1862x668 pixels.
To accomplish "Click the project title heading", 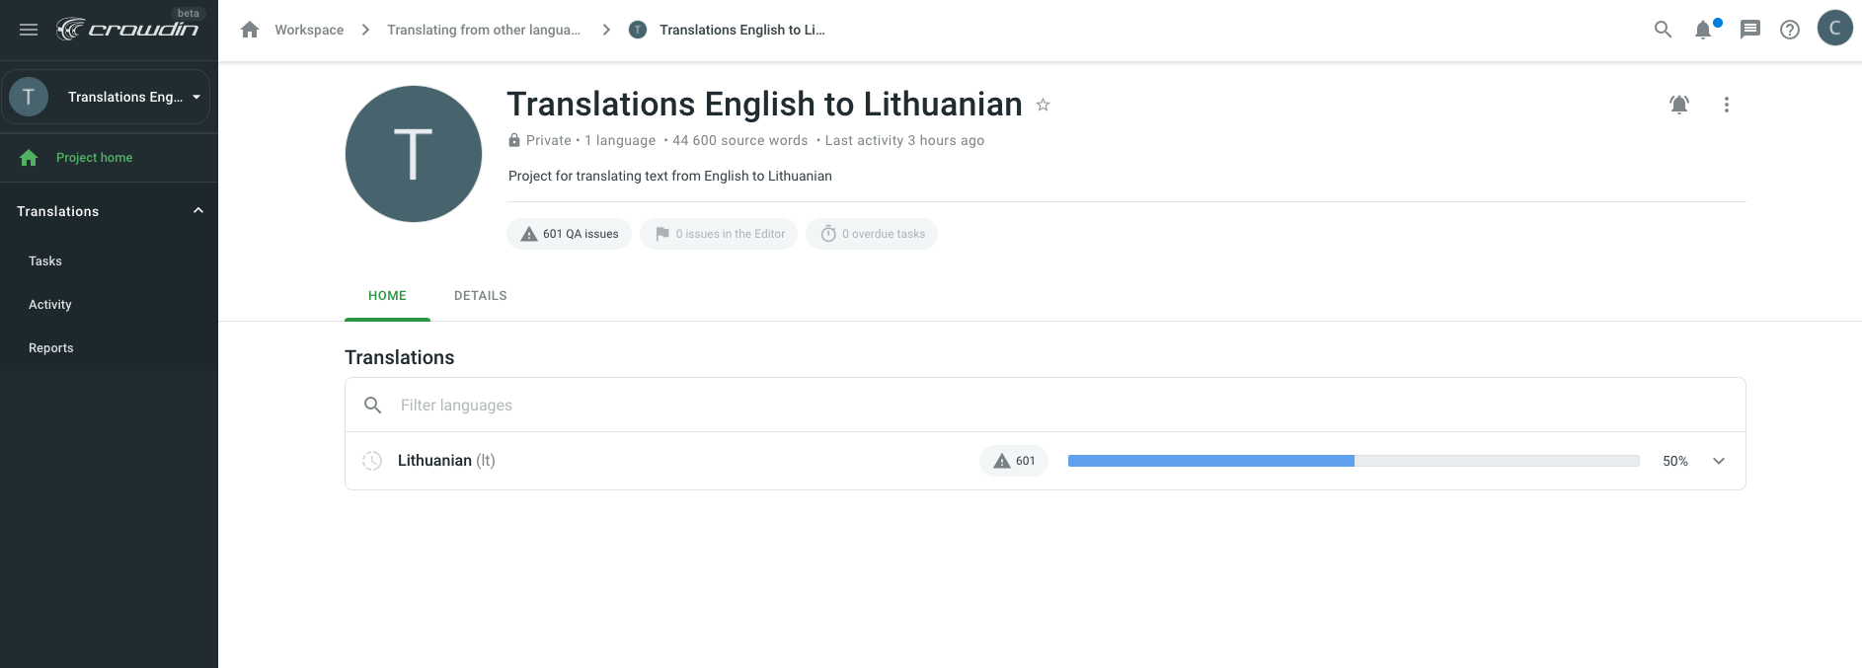I will 764,104.
